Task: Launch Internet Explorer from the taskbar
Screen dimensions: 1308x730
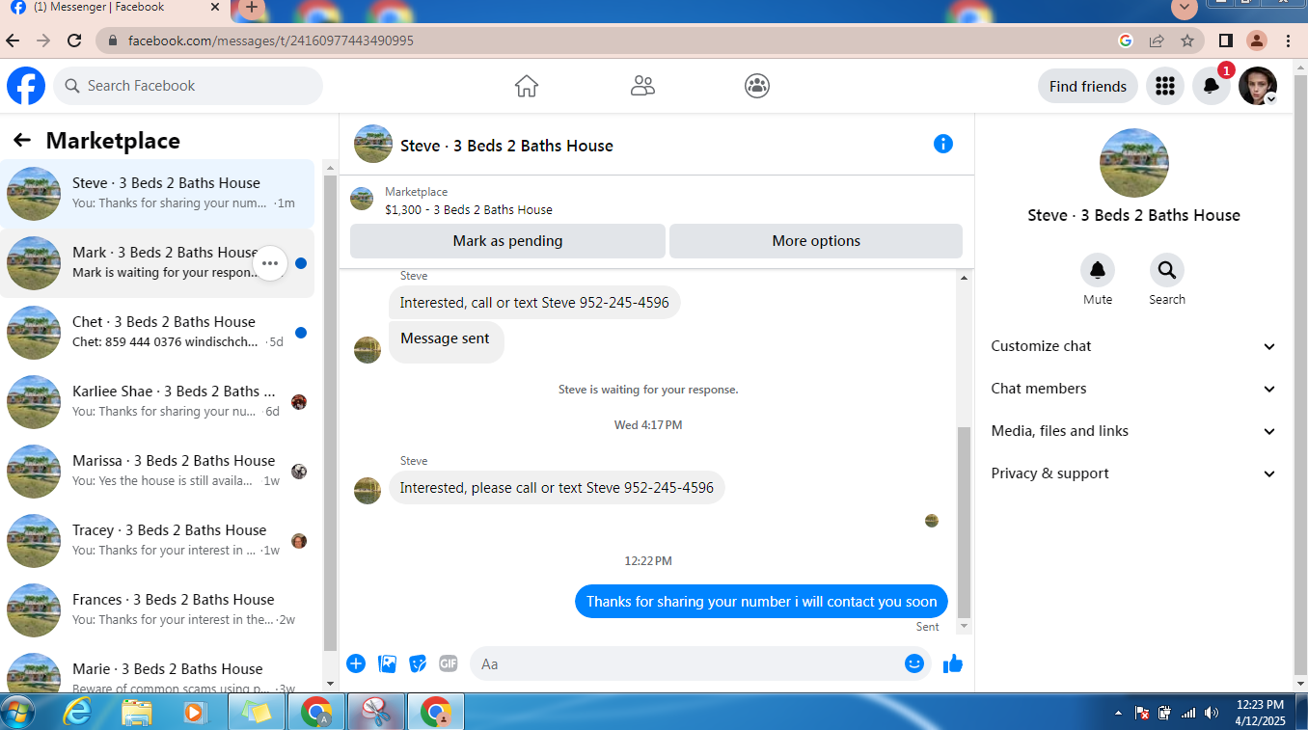Action: [76, 713]
